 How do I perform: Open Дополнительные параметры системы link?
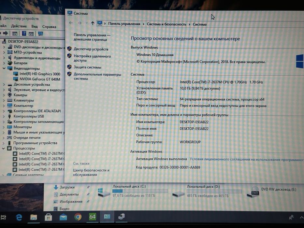pos(97,77)
